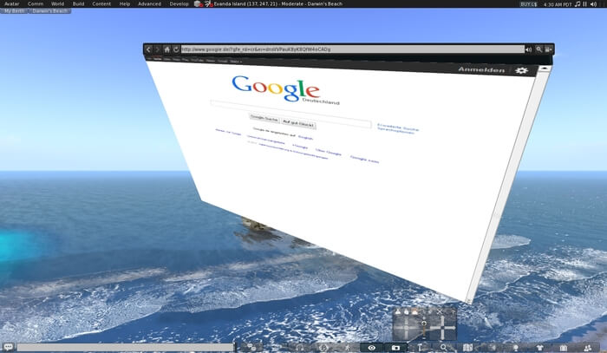Image resolution: width=607 pixels, height=353 pixels.
Task: Click the no-scripts parcel status icon
Action: [x=209, y=3]
